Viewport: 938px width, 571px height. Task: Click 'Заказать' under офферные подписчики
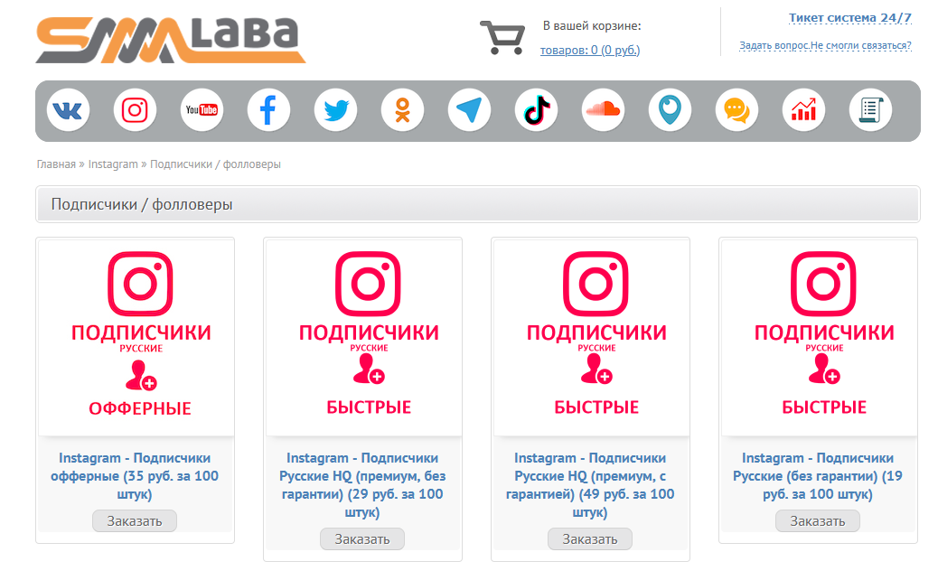coord(135,520)
